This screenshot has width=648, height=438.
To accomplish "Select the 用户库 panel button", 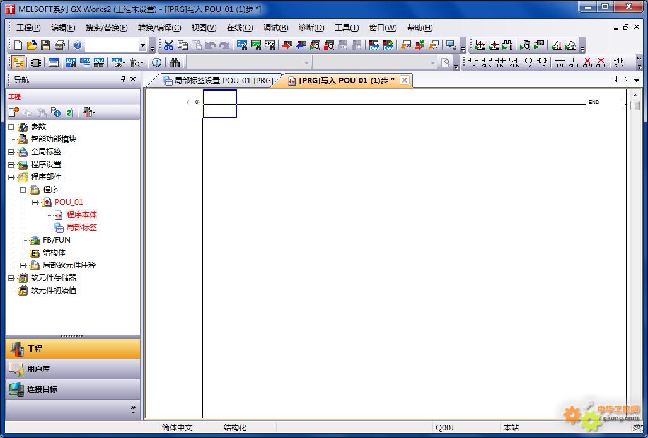I will pos(72,369).
